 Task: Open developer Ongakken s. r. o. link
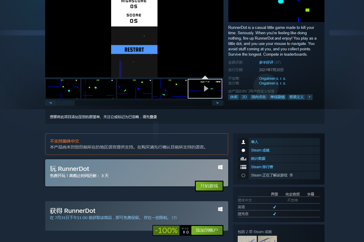(x=272, y=79)
